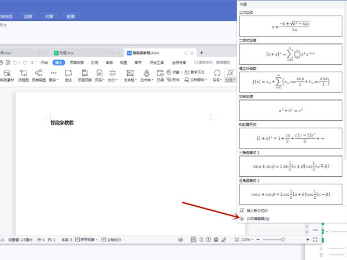Click the 智能家教程 heading text in document
Viewport: 347px width, 260px height.
(62, 122)
